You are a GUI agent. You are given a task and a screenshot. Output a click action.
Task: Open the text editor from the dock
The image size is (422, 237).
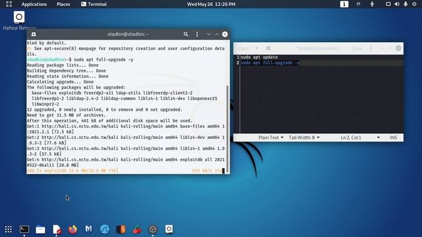pos(57,229)
